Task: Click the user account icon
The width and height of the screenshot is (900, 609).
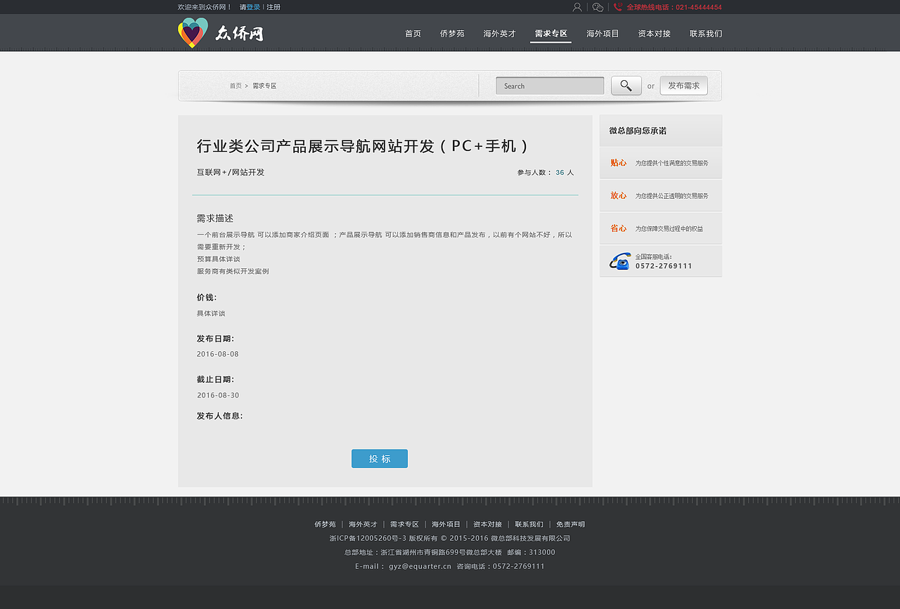Action: click(577, 7)
